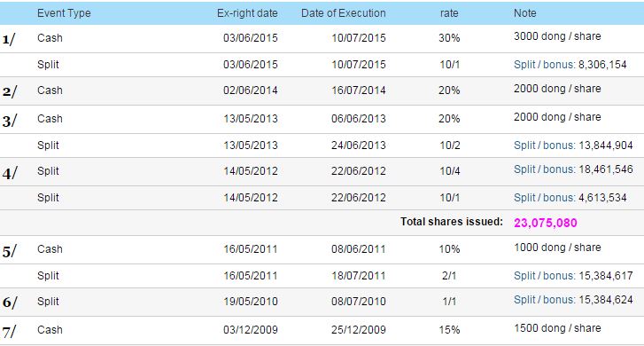Select the Cash row with 02/06/2014 ex-right date
The image size is (644, 346).
(322, 90)
